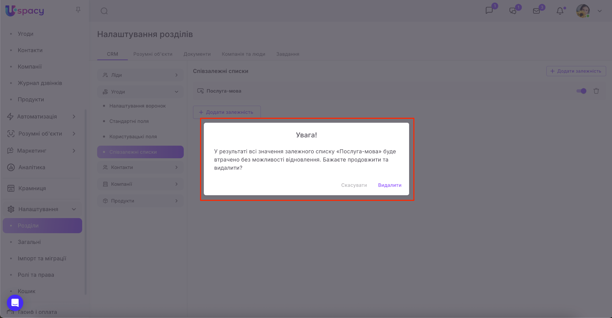Click the user profile avatar
The height and width of the screenshot is (318, 612).
[x=583, y=11]
